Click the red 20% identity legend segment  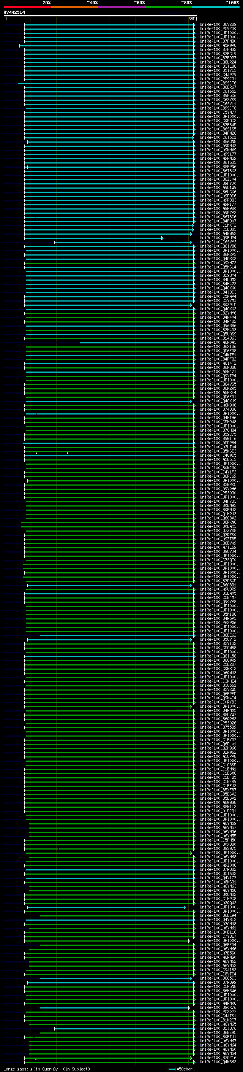point(27,7)
